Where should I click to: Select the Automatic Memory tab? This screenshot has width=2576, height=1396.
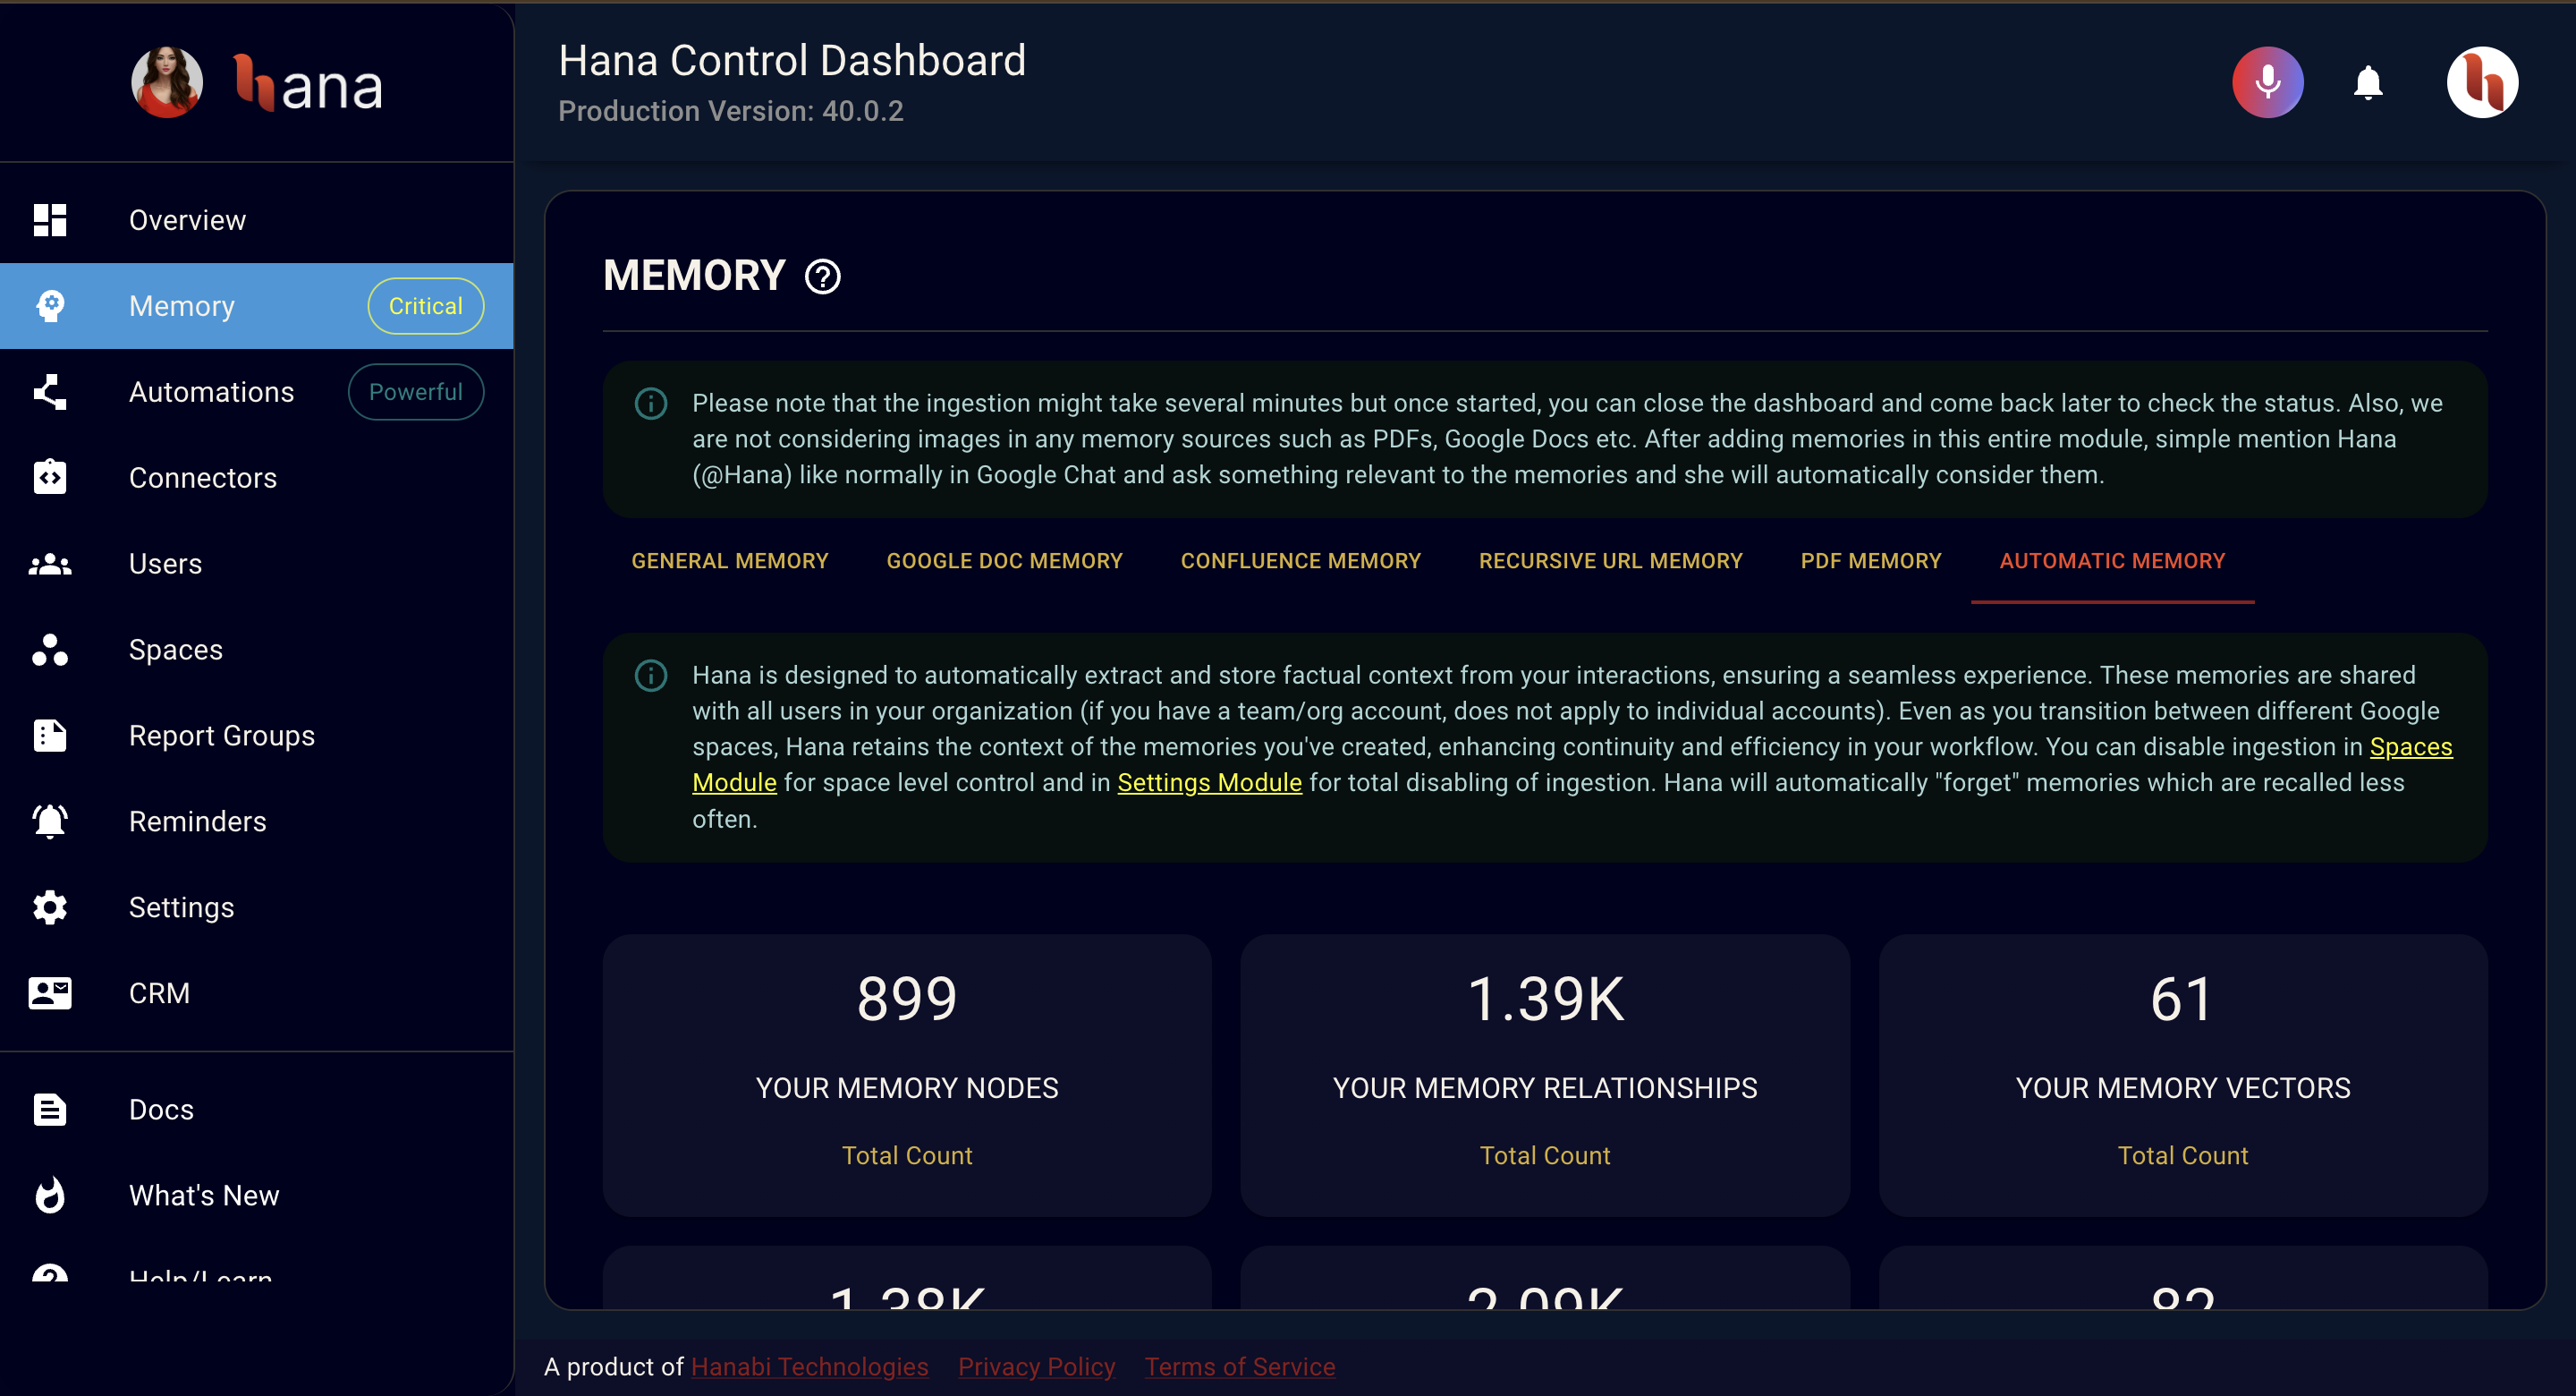point(2112,561)
